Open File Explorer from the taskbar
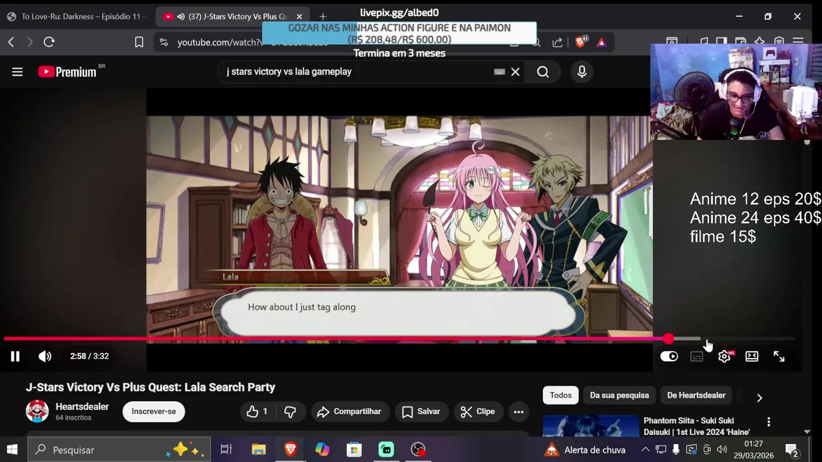Screen dimensions: 822x462 258,450
